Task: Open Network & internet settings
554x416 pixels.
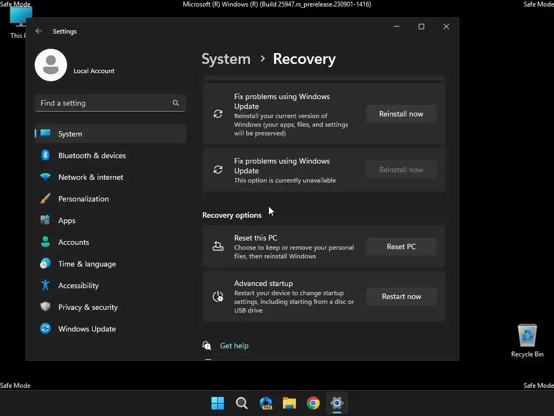Action: [x=110, y=177]
